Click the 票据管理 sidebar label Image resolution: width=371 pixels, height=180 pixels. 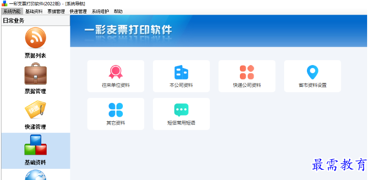(35, 91)
